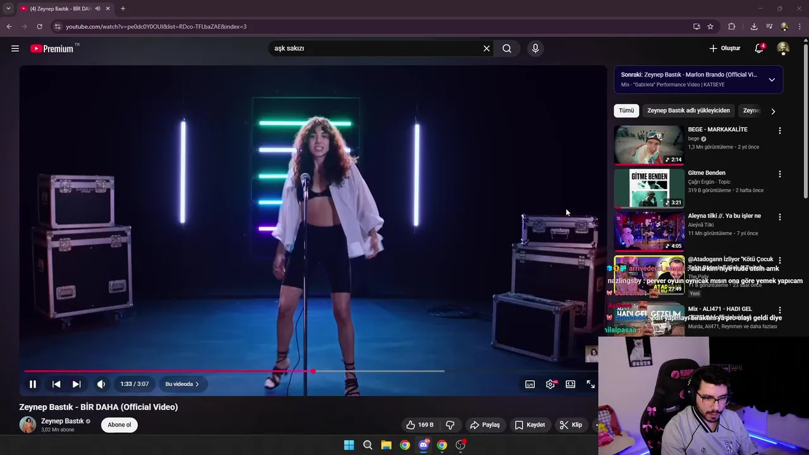The height and width of the screenshot is (455, 809).
Task: Save video with Kaydet button
Action: pyautogui.click(x=530, y=425)
